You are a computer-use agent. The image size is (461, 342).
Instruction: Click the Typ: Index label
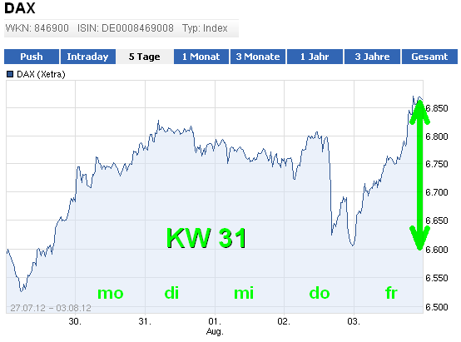tap(205, 28)
